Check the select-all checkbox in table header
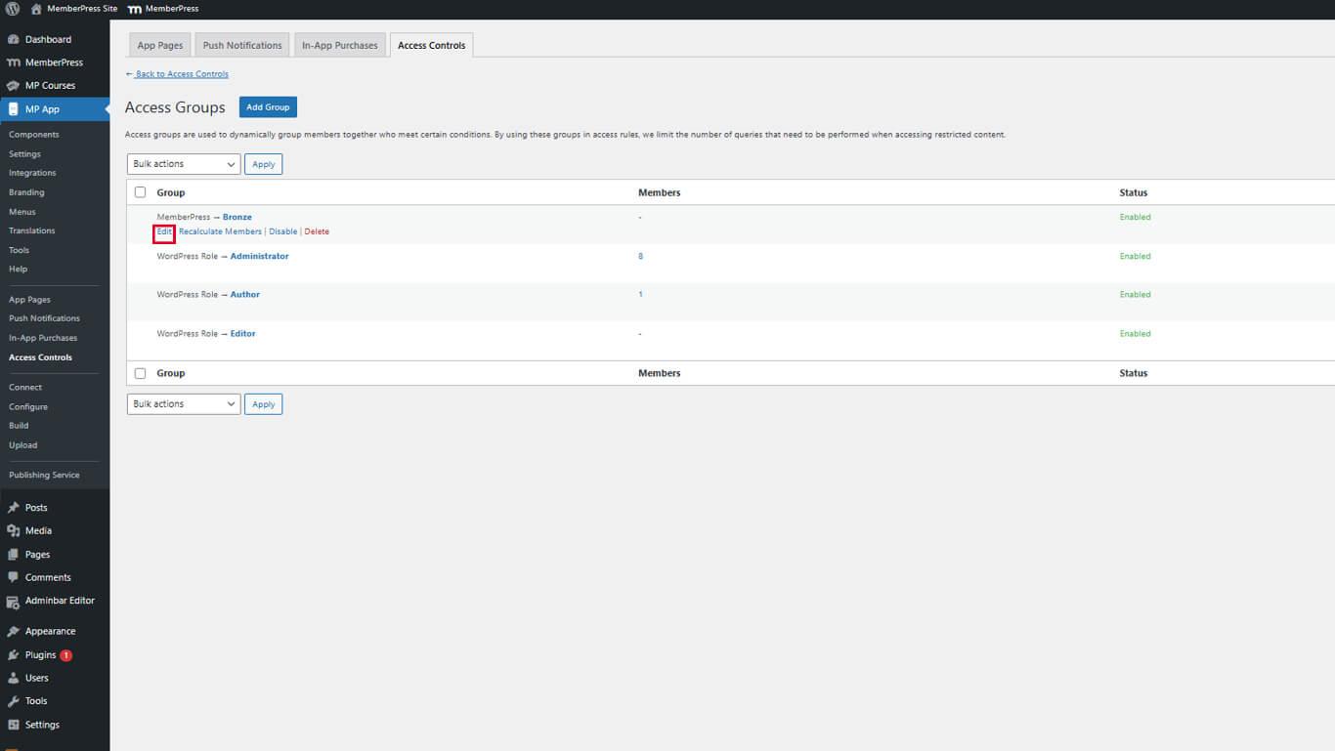The height and width of the screenshot is (751, 1335). point(140,192)
